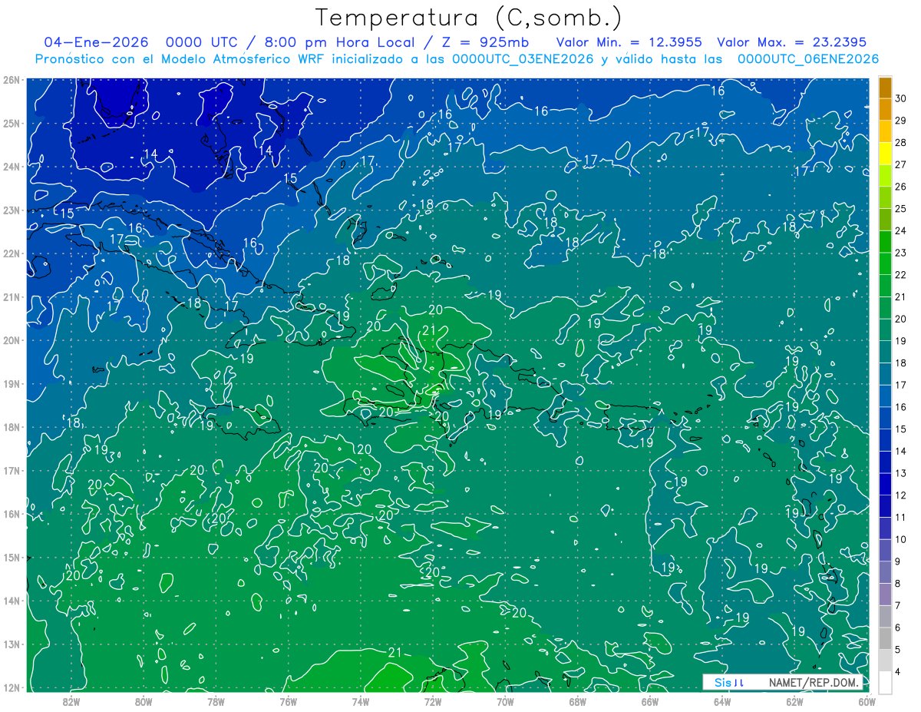Click color scale value label 26

901,187
